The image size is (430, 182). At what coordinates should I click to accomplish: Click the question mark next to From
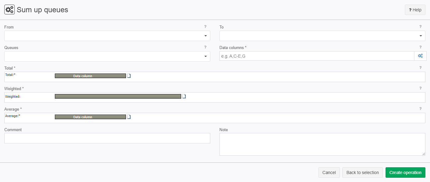click(205, 27)
